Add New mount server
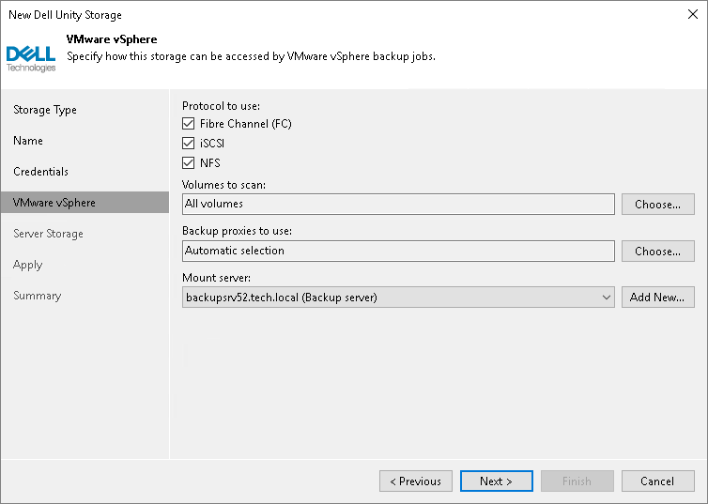708x504 pixels. [x=658, y=298]
